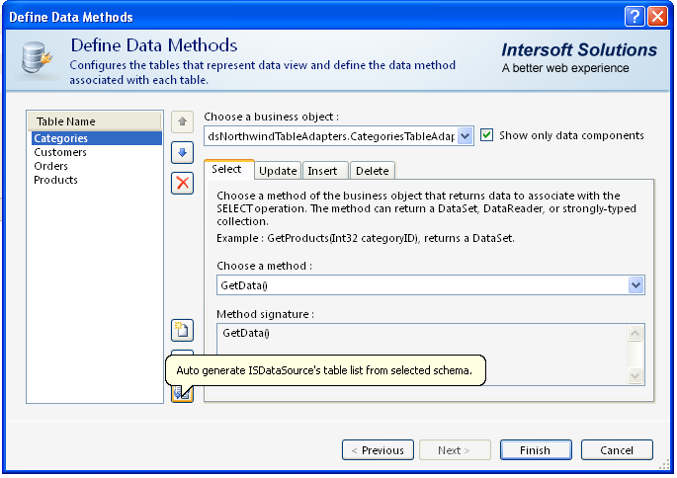Select Customers in the table list
The width and height of the screenshot is (677, 478).
[60, 153]
